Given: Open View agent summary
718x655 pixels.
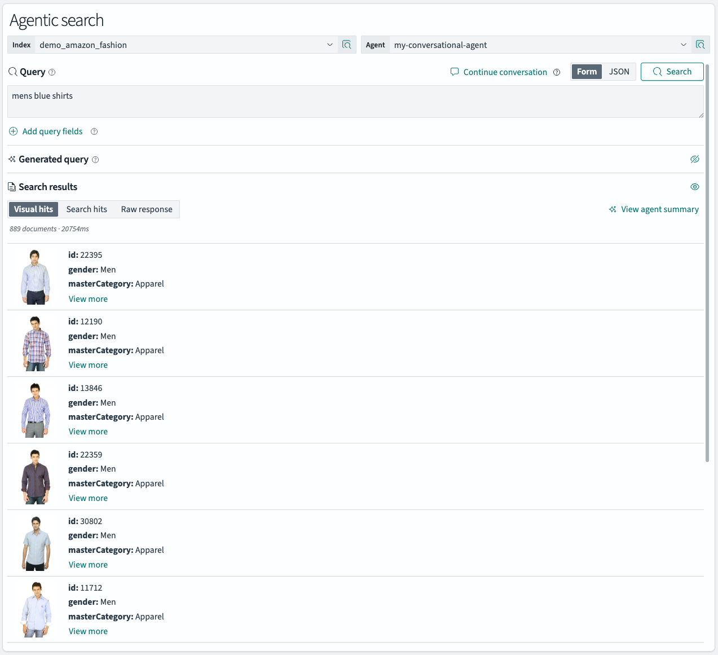Looking at the screenshot, I should [x=659, y=209].
